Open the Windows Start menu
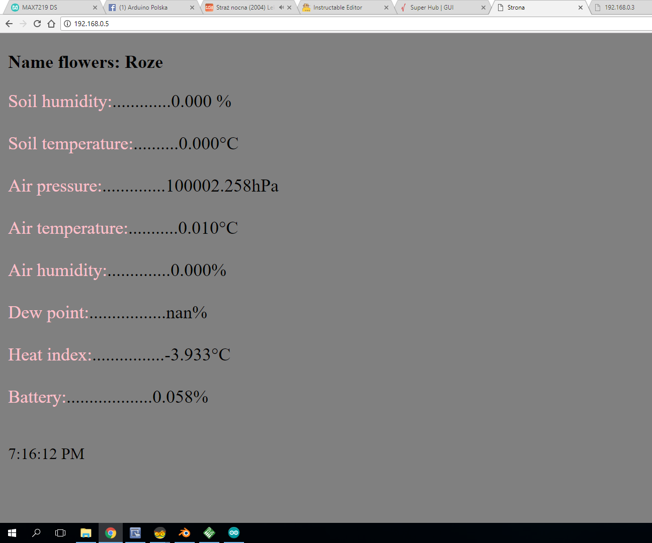 [12, 533]
